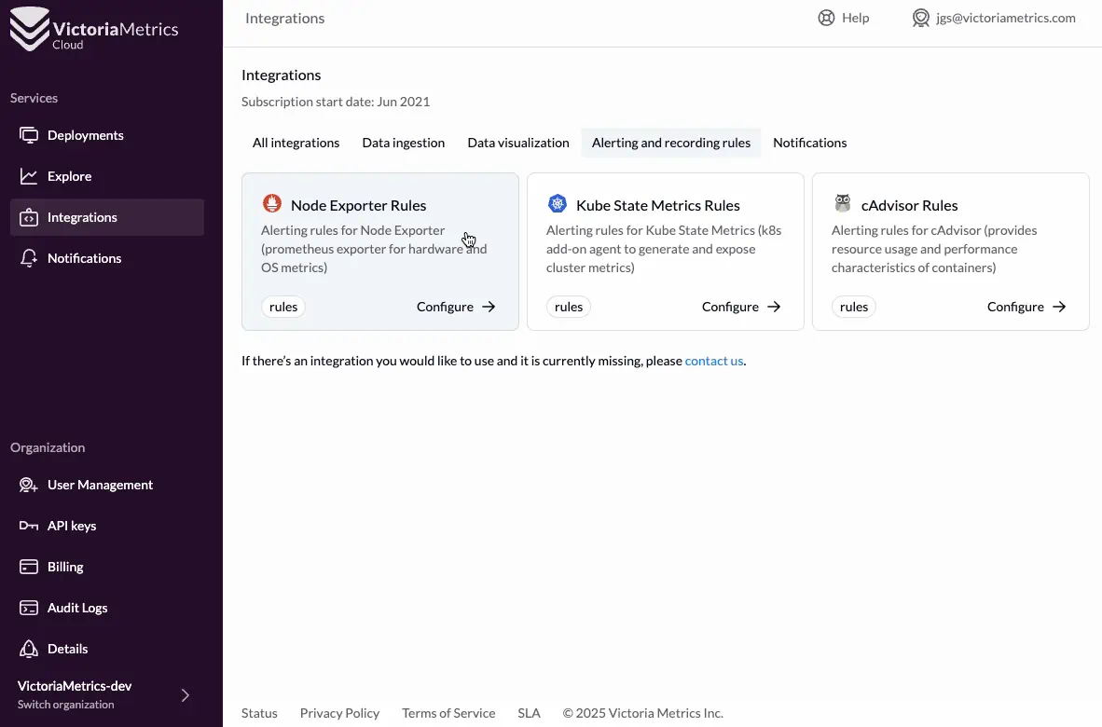This screenshot has height=727, width=1102.
Task: Open Terms of Service link
Action: click(x=448, y=713)
